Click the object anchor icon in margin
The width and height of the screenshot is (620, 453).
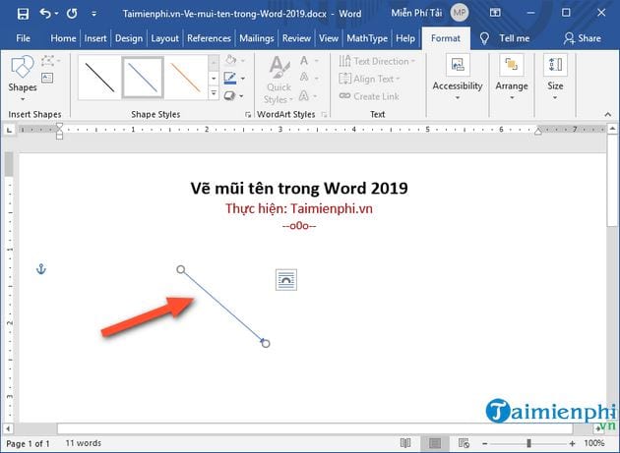[41, 269]
